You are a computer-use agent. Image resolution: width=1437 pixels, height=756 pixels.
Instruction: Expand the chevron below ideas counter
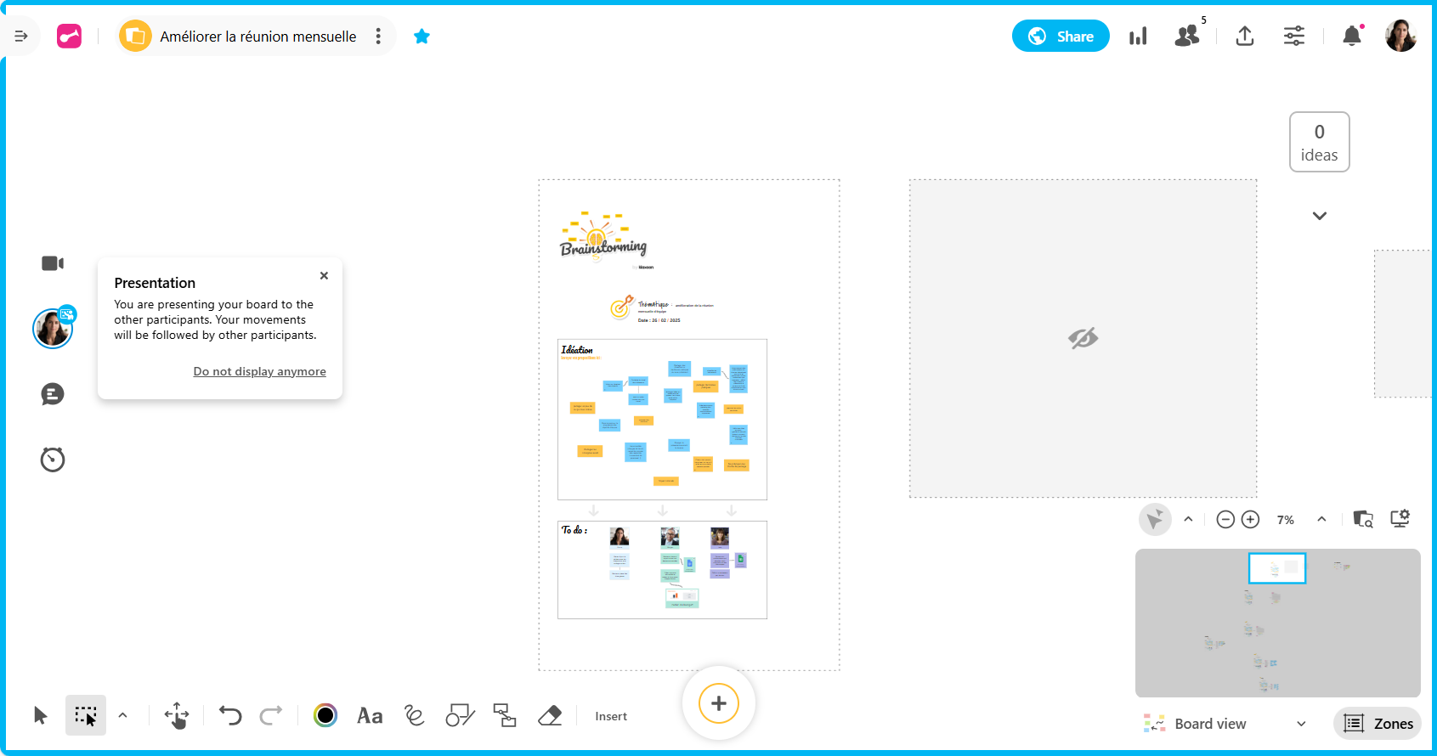(x=1319, y=216)
